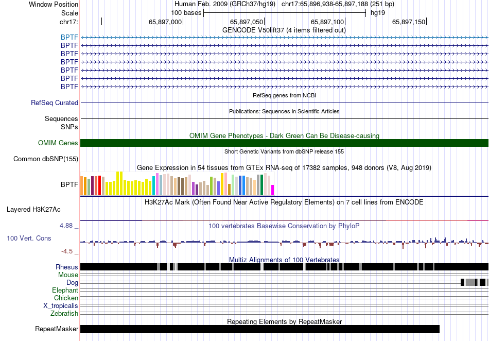The height and width of the screenshot is (341, 489).
Task: Click the dark green OMIM Genes bar
Action: 285,143
